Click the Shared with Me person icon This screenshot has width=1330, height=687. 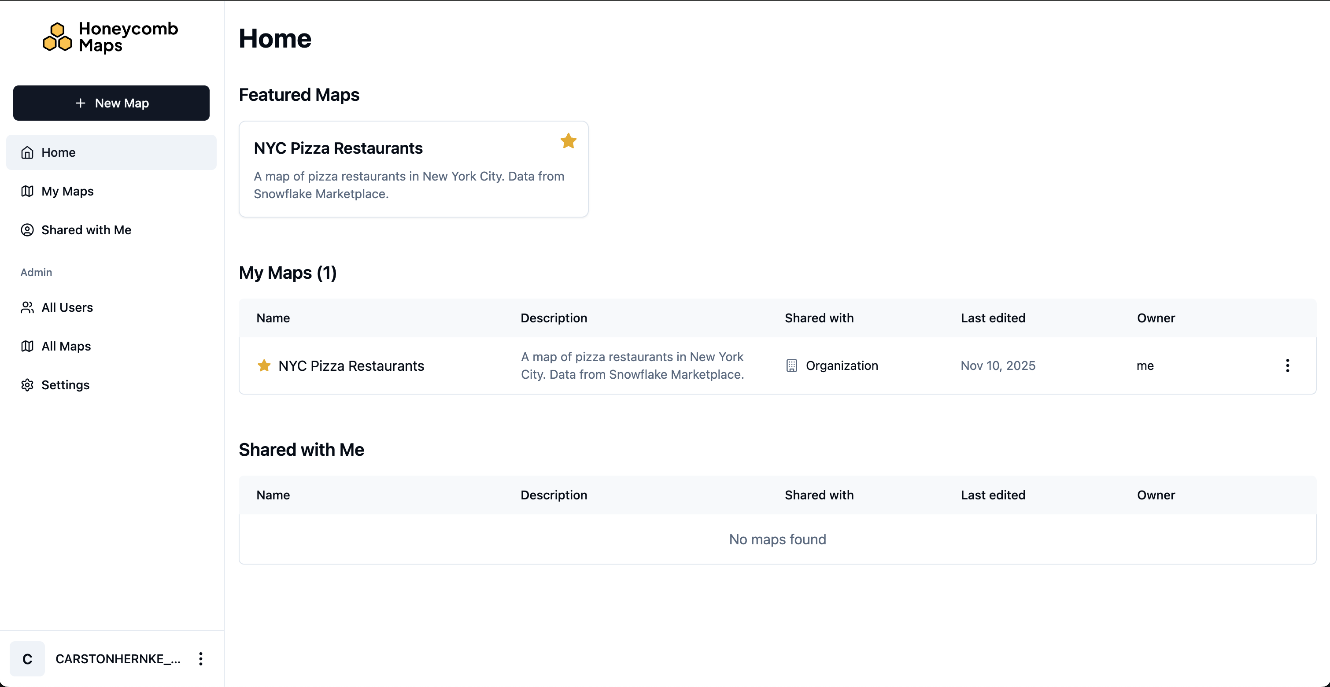point(27,230)
